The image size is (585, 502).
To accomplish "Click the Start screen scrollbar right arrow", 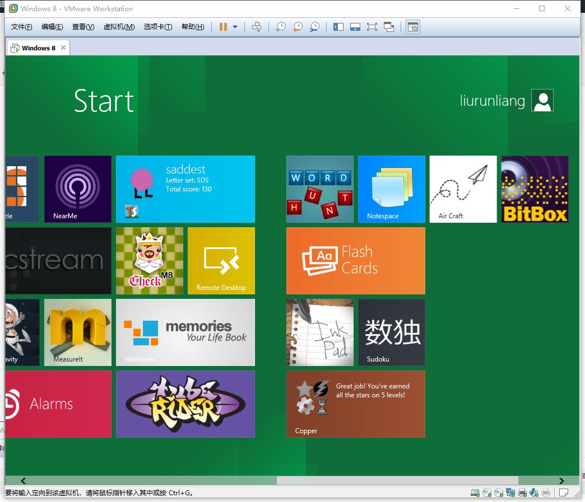I will coord(561,481).
